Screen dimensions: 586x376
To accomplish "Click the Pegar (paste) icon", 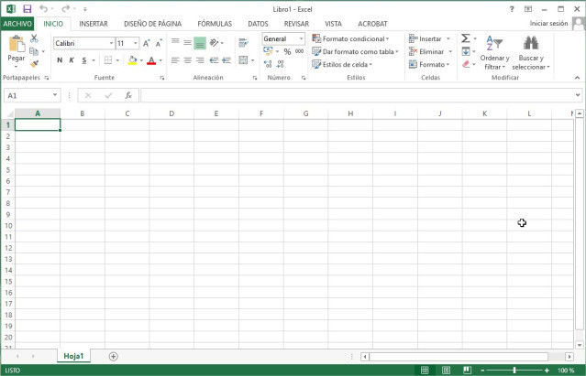I will pos(17,44).
